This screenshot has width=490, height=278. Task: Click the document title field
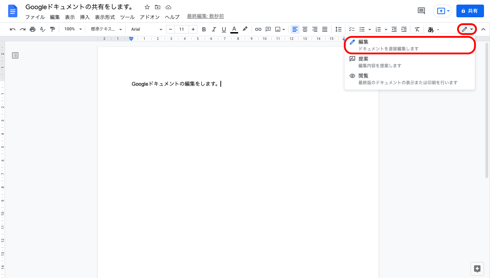(79, 7)
